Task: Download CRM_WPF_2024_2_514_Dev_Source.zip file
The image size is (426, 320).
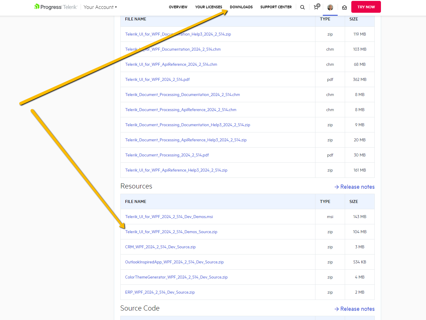Action: click(x=160, y=247)
